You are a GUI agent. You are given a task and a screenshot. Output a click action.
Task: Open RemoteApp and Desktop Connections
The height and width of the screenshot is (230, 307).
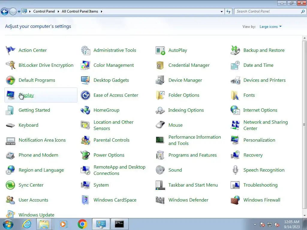click(x=119, y=170)
